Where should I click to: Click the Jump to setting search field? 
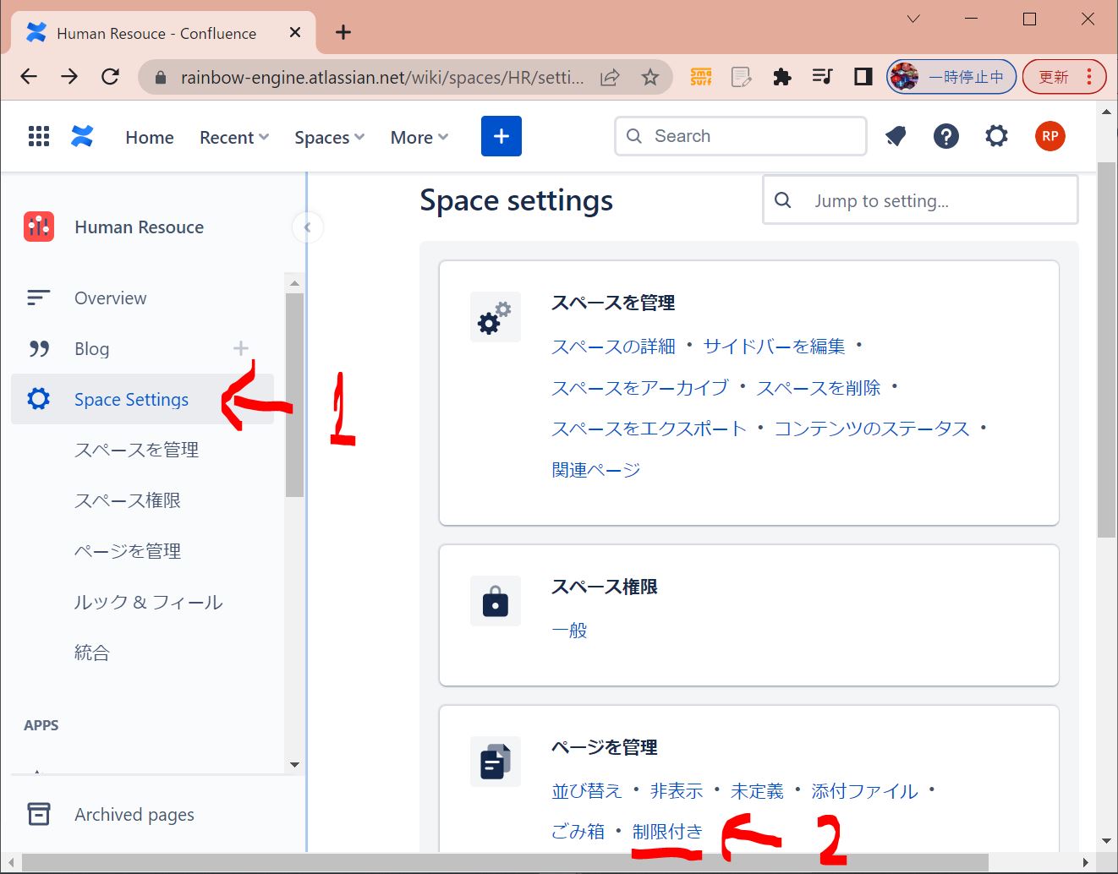pyautogui.click(x=930, y=200)
